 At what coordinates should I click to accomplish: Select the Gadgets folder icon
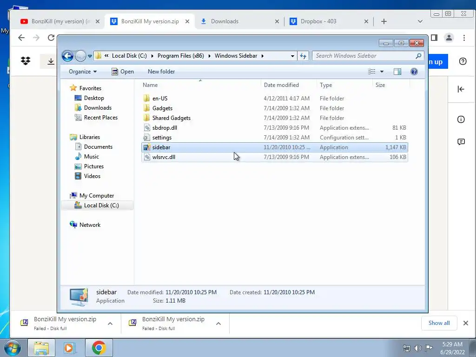pos(146,108)
